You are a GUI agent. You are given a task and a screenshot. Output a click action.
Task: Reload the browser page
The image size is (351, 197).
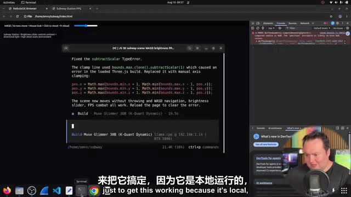pos(17,16)
